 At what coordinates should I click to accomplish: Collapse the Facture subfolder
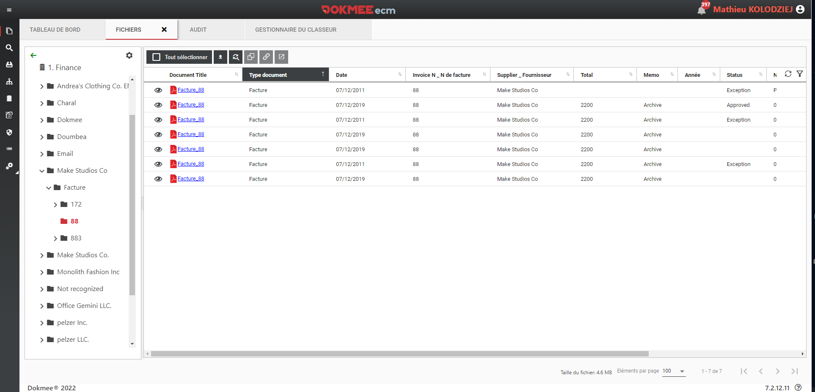click(x=49, y=188)
